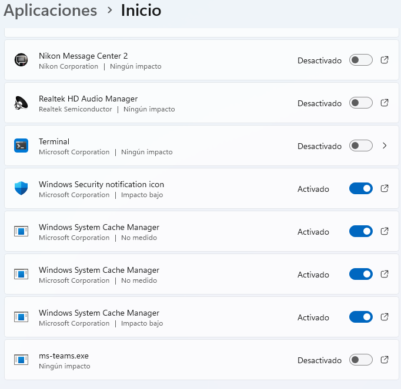Click Ningún impacto in Realtek row
The height and width of the screenshot is (389, 401).
coord(149,109)
